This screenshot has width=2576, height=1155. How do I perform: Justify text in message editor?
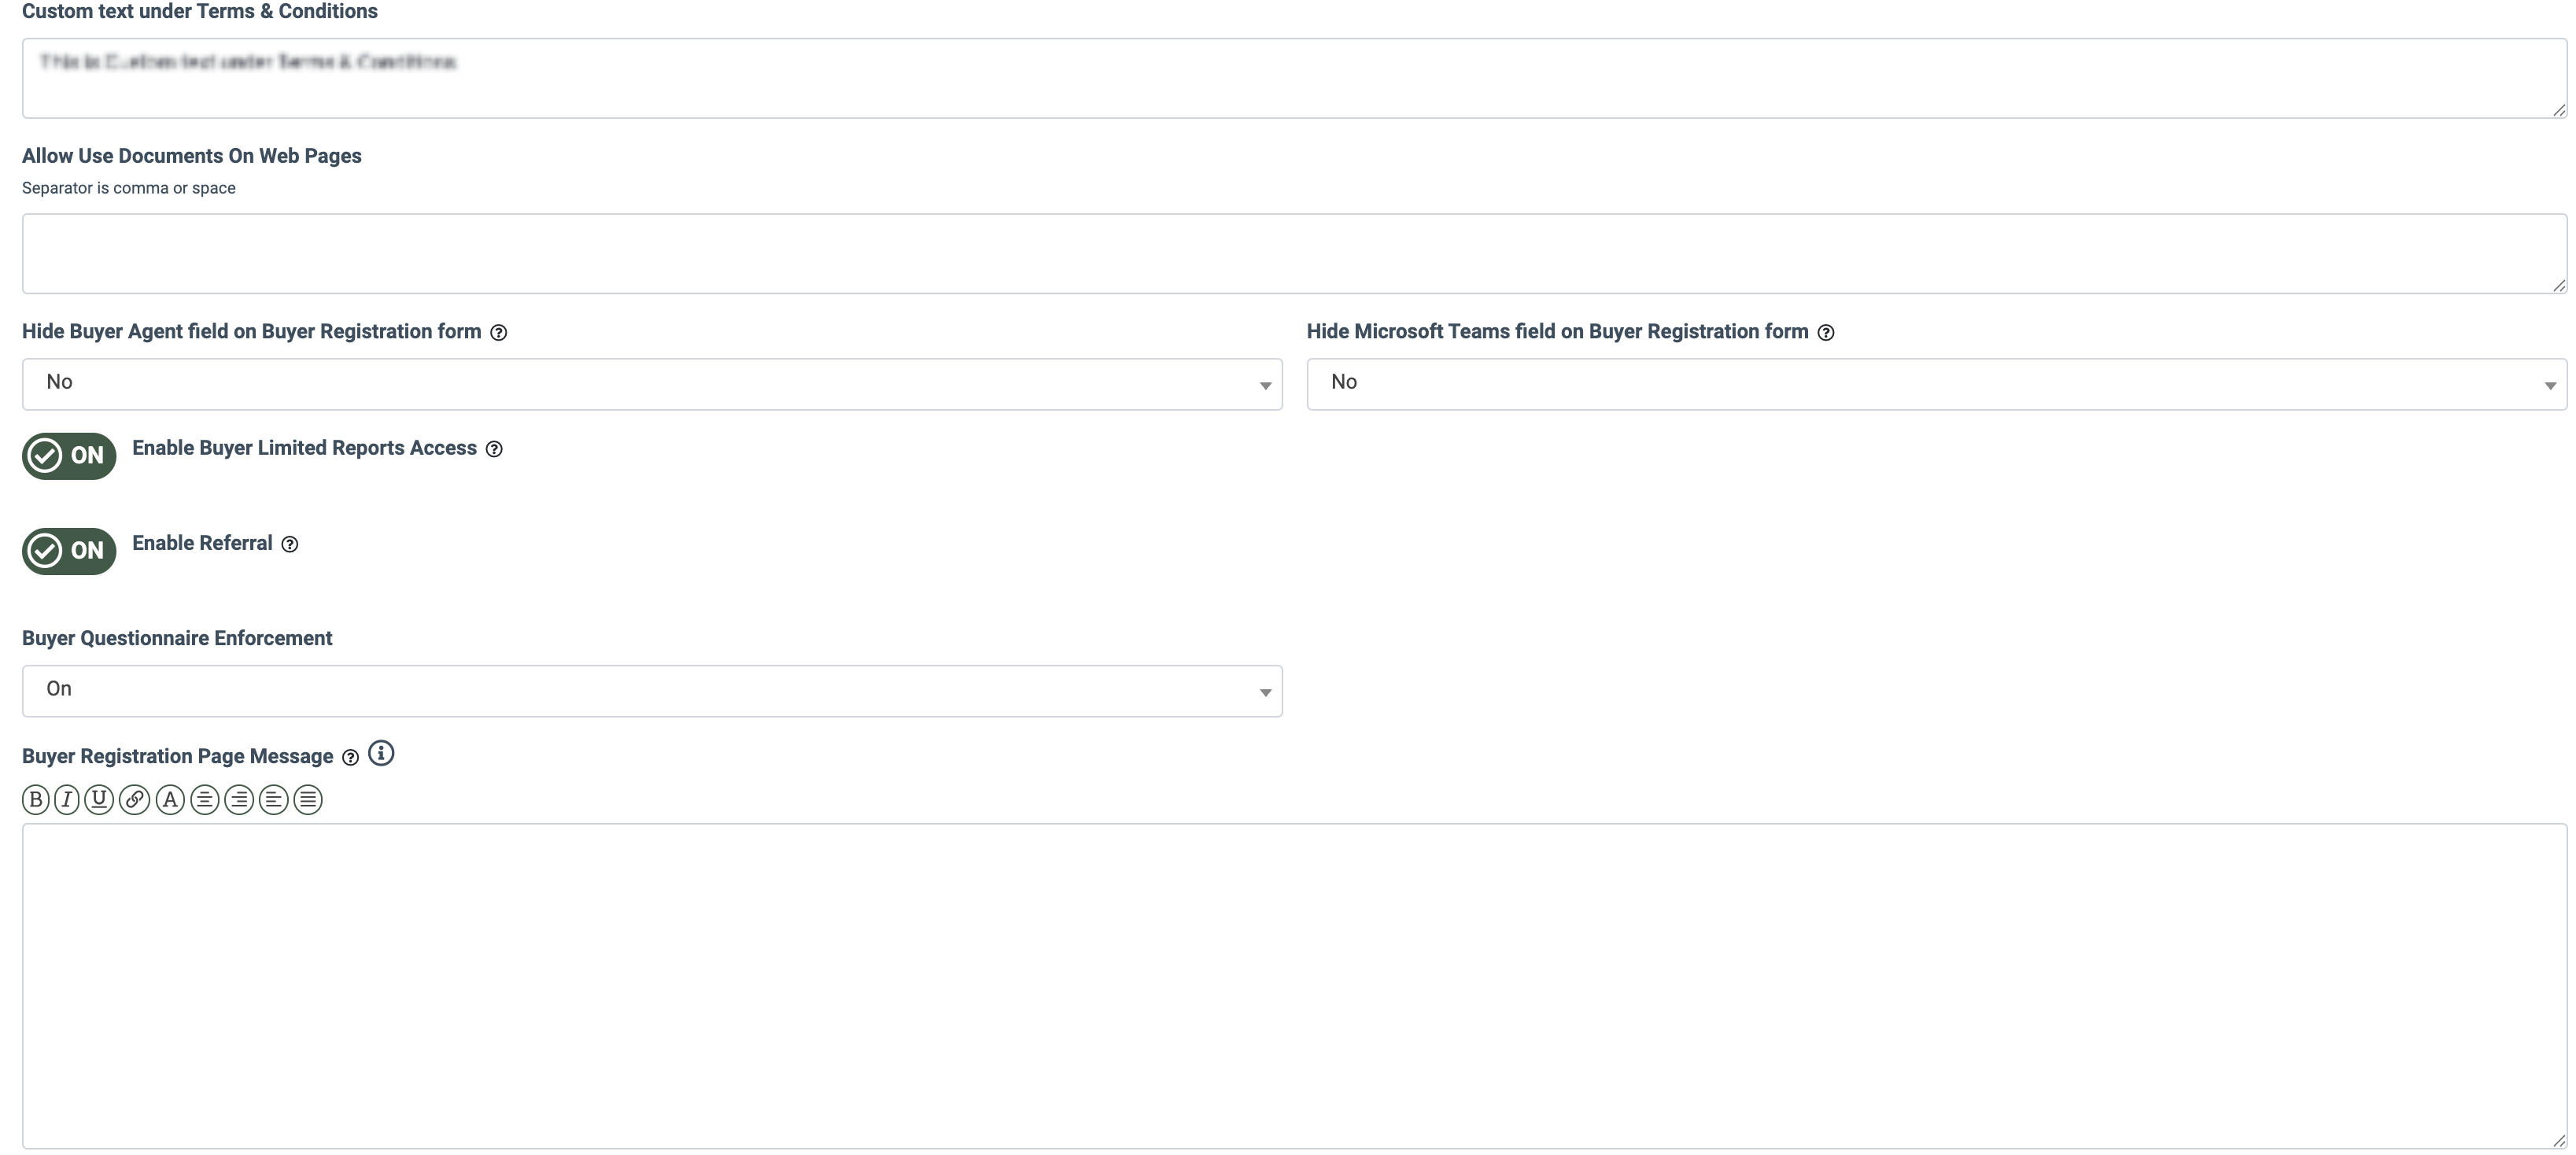click(x=308, y=799)
